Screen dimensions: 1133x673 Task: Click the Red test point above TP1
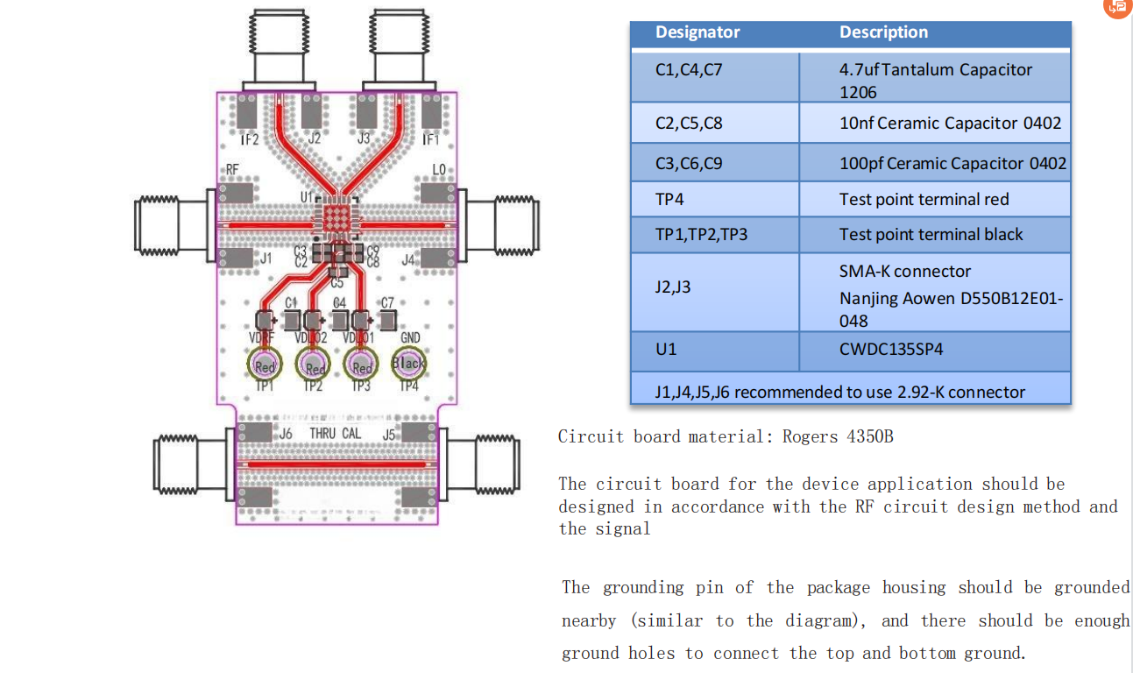(264, 365)
